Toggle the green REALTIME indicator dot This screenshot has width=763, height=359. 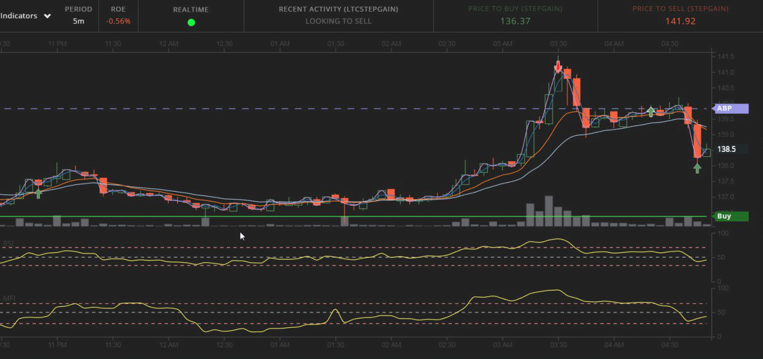point(191,22)
